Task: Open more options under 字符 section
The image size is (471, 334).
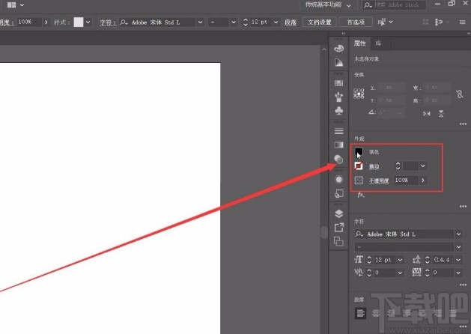Action: [x=463, y=285]
